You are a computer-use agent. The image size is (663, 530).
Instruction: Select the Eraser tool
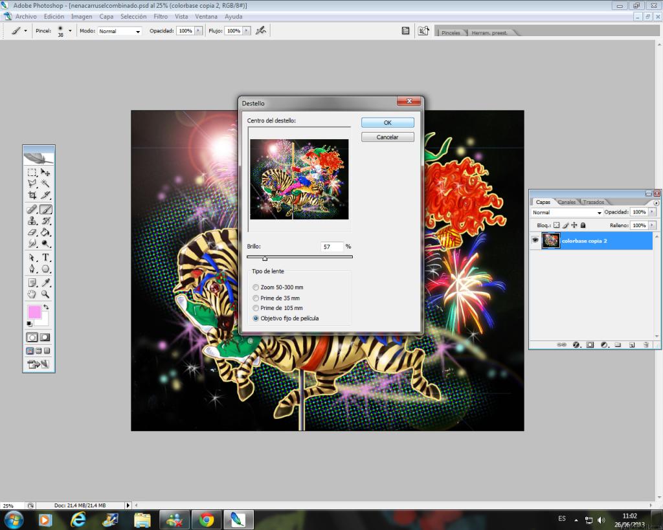click(x=32, y=232)
